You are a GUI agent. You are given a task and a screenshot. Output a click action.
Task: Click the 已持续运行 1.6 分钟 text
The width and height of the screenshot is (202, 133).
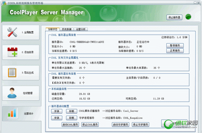pos(174,37)
